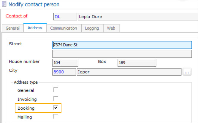Enable the Mailing address type checkbox
The width and height of the screenshot is (198, 123).
click(56, 116)
